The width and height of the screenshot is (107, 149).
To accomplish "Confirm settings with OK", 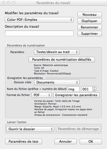I will (x=91, y=141).
